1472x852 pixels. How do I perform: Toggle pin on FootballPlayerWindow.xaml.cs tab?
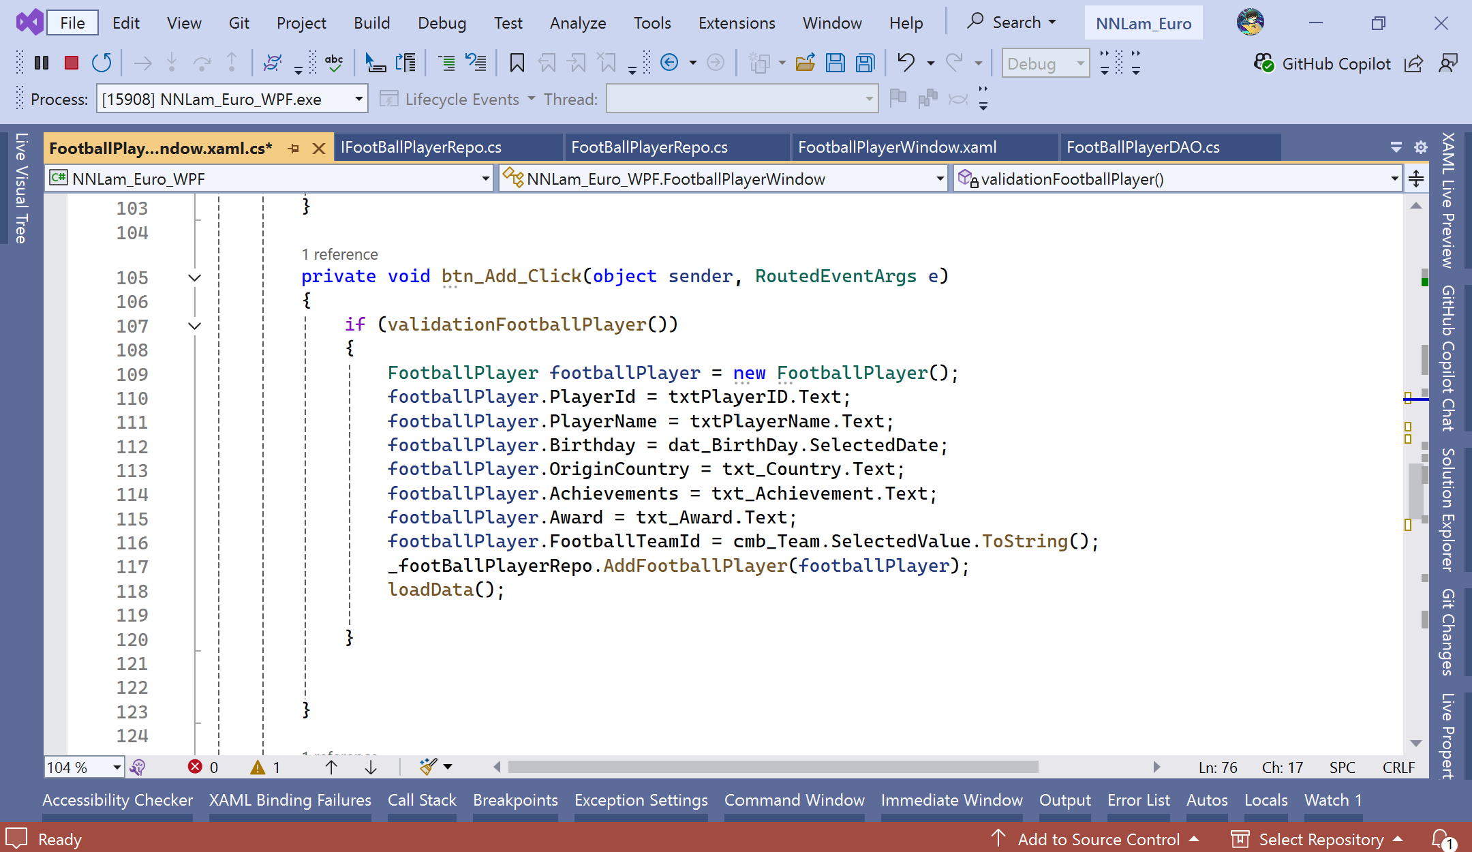(x=294, y=148)
